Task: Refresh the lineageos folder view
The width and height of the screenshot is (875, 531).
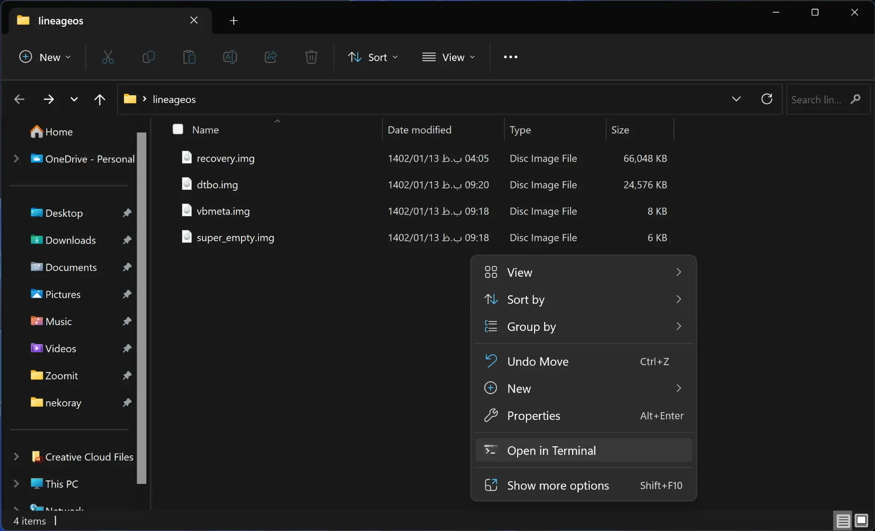Action: (767, 99)
